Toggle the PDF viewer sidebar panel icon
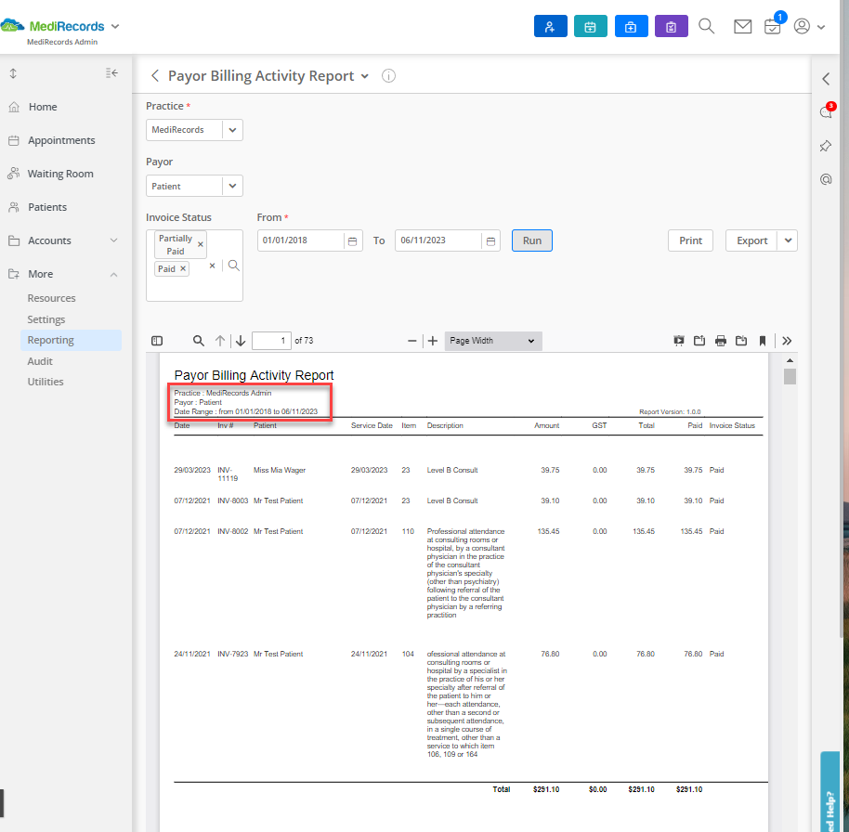Screen dimensions: 849x832 pyautogui.click(x=157, y=341)
